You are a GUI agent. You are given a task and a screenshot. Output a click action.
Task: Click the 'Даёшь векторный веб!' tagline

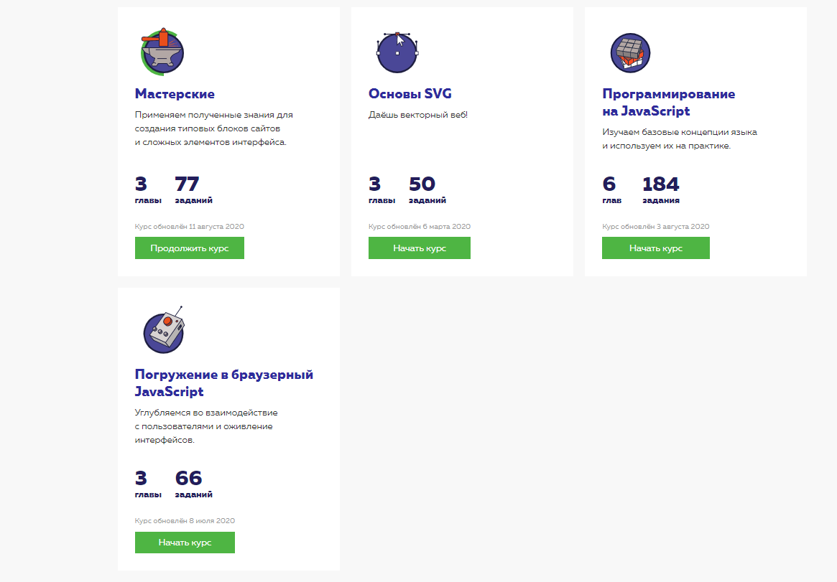click(x=417, y=115)
